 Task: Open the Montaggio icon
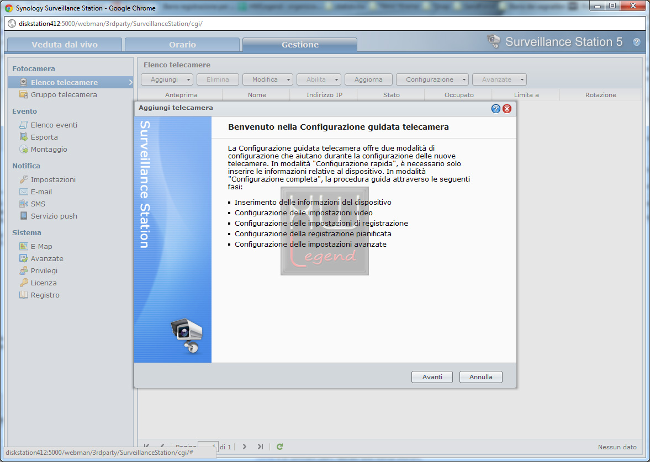(x=24, y=149)
